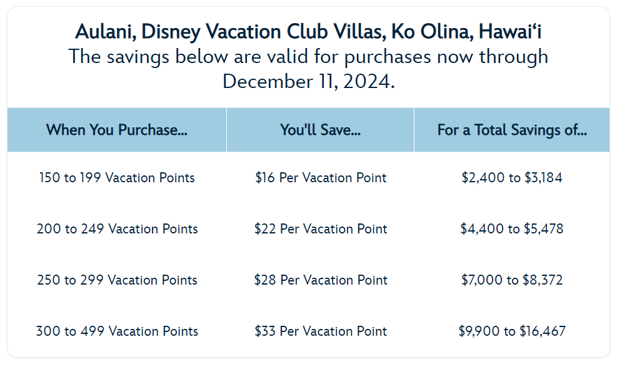Image resolution: width=622 pixels, height=367 pixels.
Task: Click the $9,900 to $16,467 savings cell
Action: [512, 331]
